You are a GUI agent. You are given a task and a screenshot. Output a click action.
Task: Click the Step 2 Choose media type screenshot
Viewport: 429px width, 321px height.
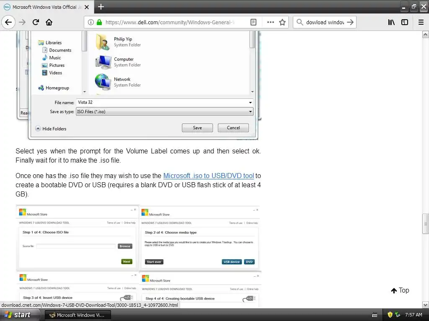(200, 239)
